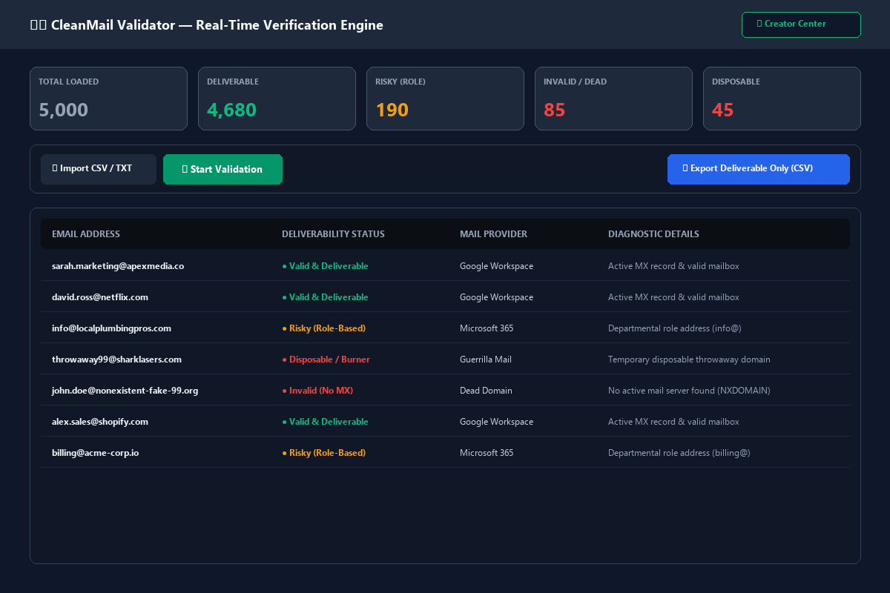Open the Disposable 45 card
The height and width of the screenshot is (593, 890).
pyautogui.click(x=782, y=99)
